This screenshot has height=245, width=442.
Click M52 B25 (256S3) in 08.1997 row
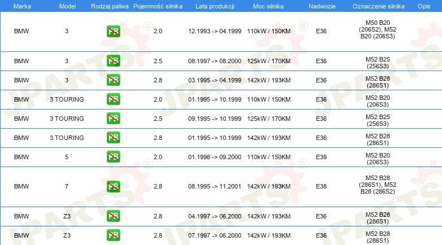pyautogui.click(x=378, y=63)
